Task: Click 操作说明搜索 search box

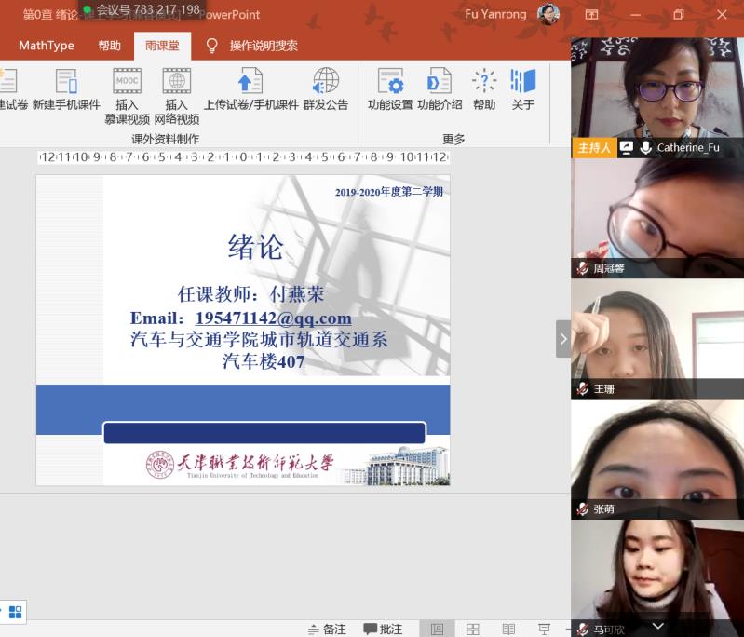Action: click(x=264, y=46)
